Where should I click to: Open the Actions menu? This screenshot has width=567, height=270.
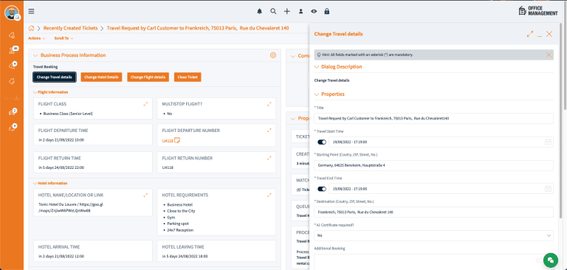click(x=36, y=38)
